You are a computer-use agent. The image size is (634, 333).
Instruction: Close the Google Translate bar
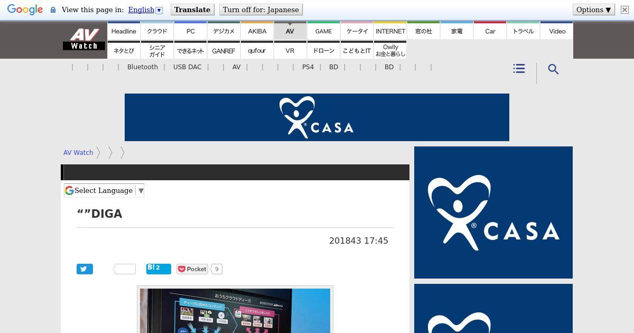pos(624,10)
